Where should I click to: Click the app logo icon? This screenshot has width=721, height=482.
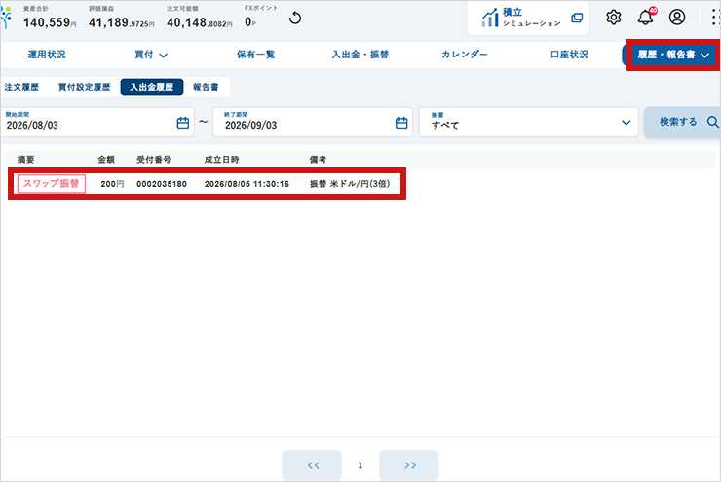(x=6, y=18)
